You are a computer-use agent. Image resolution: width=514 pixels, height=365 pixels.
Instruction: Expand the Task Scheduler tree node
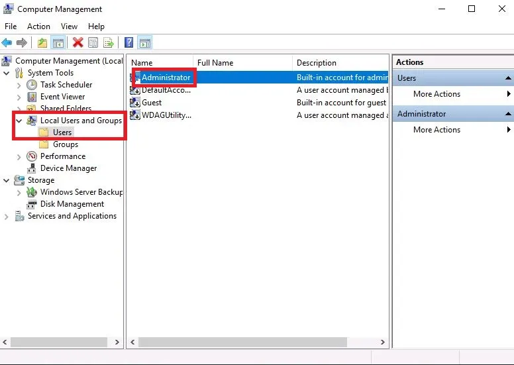[x=19, y=85]
